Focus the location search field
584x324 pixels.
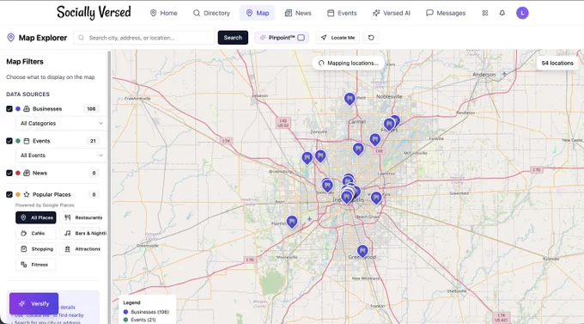pyautogui.click(x=143, y=38)
